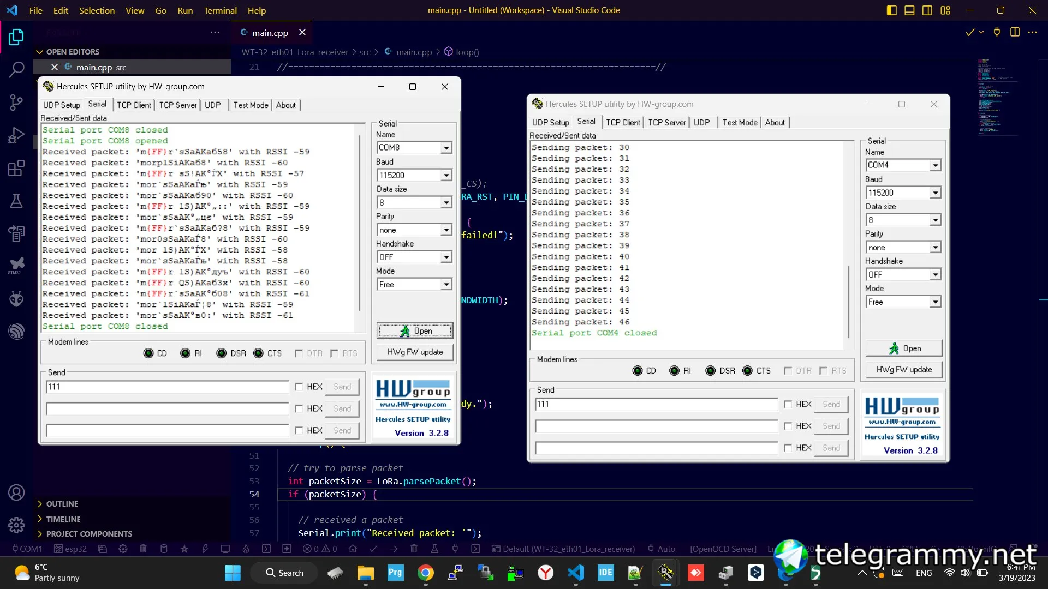1048x589 pixels.
Task: Click Open button in COM8 Hercules window
Action: 415,330
